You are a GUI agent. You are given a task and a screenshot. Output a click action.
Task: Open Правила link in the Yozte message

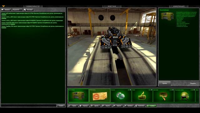[x=12, y=24]
